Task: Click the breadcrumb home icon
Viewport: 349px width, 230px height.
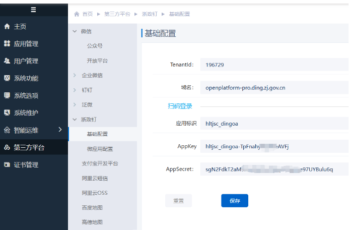Action: (77, 14)
